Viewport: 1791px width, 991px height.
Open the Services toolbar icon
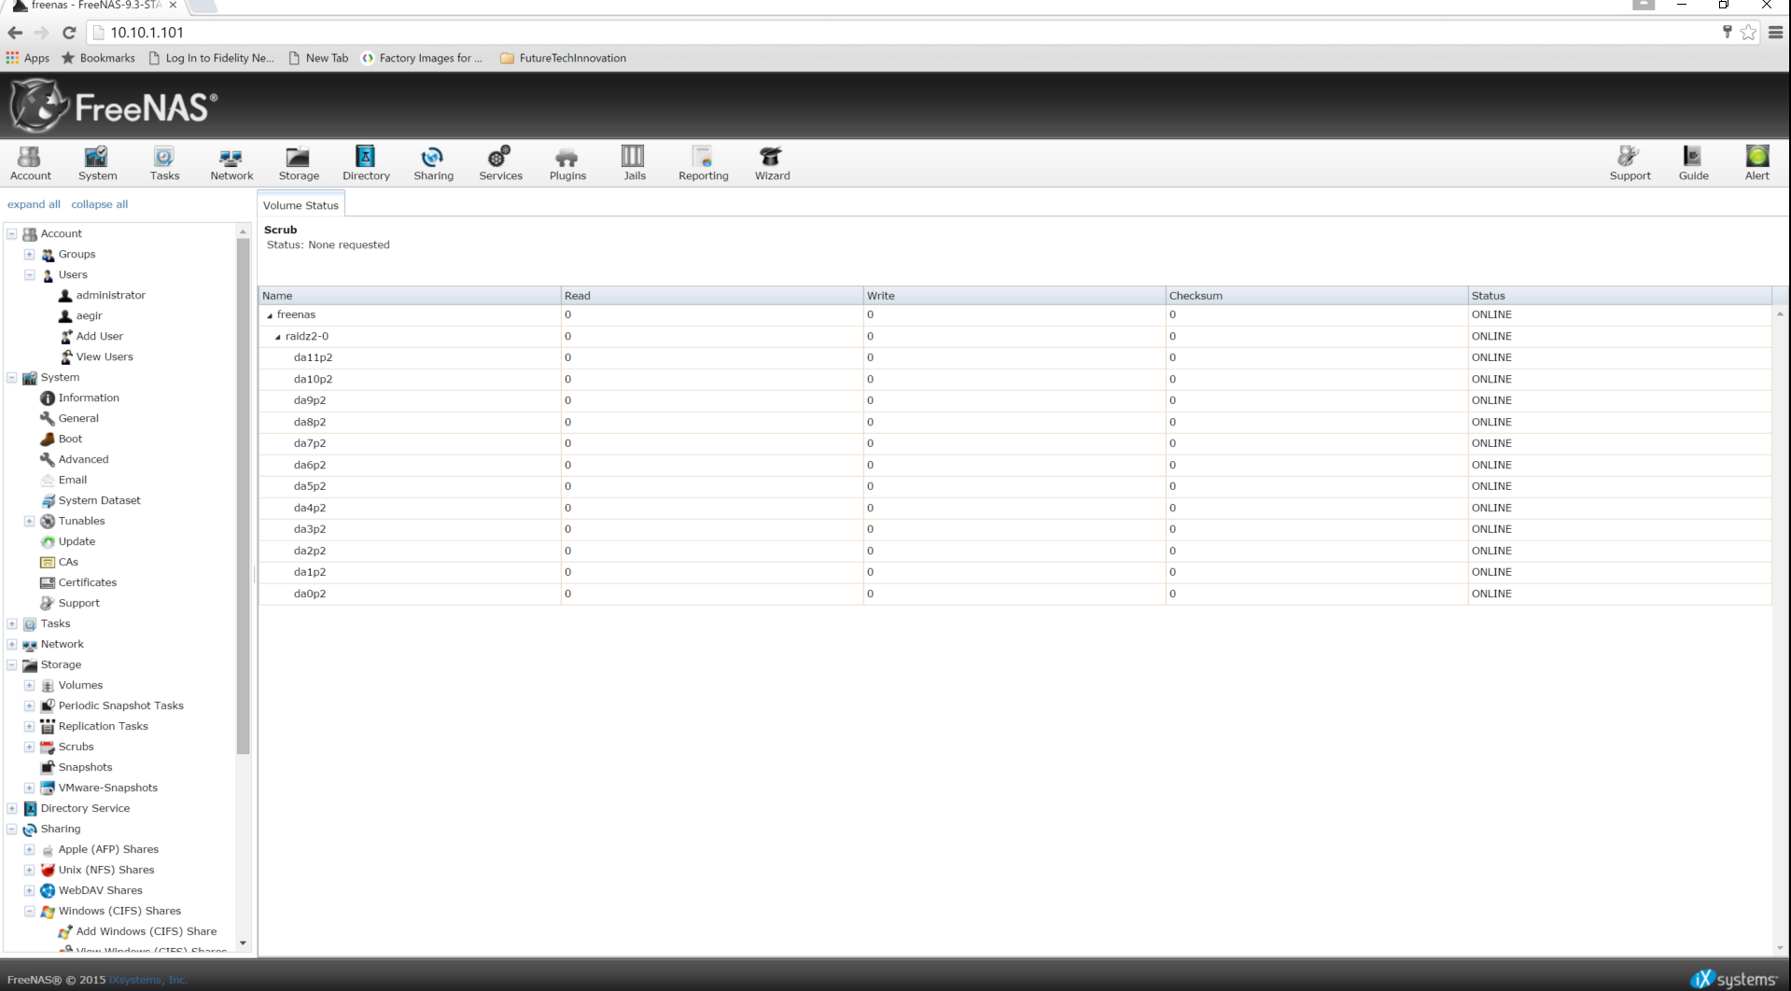click(x=500, y=162)
